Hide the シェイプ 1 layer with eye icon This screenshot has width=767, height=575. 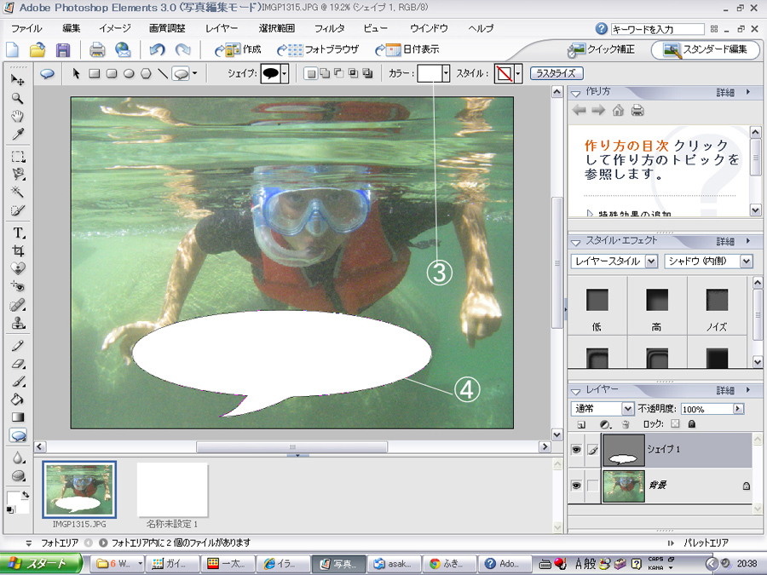click(576, 450)
